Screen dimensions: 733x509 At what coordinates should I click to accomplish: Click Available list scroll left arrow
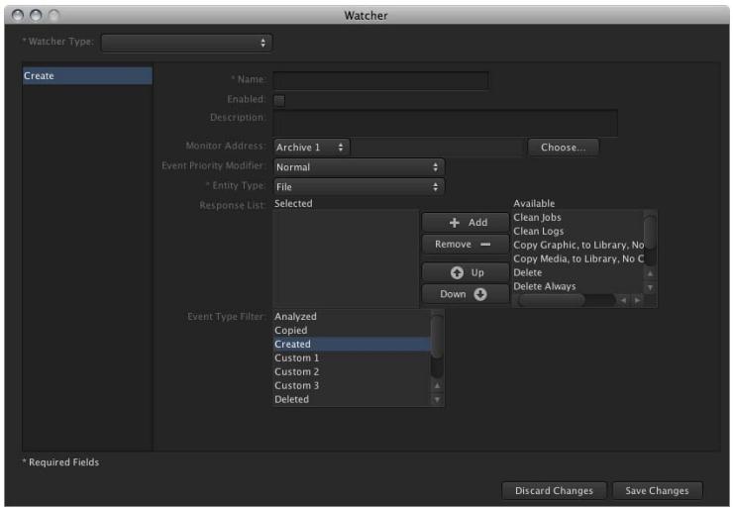point(623,300)
